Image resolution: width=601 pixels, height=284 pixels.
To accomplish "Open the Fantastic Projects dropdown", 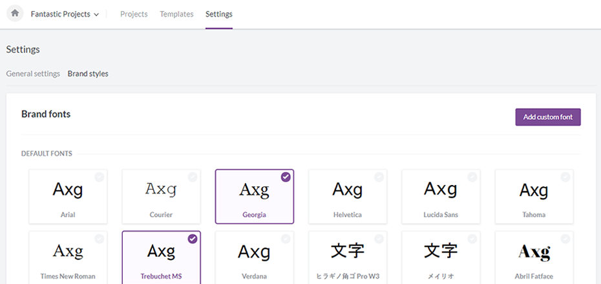I will coord(65,14).
